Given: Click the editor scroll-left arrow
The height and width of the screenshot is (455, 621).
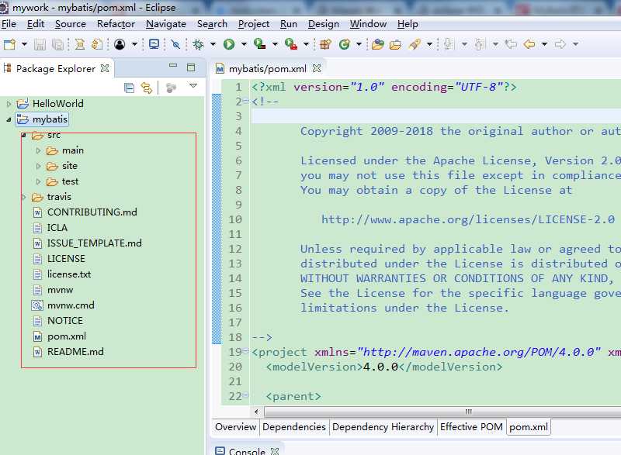Looking at the screenshot, I should tap(256, 412).
